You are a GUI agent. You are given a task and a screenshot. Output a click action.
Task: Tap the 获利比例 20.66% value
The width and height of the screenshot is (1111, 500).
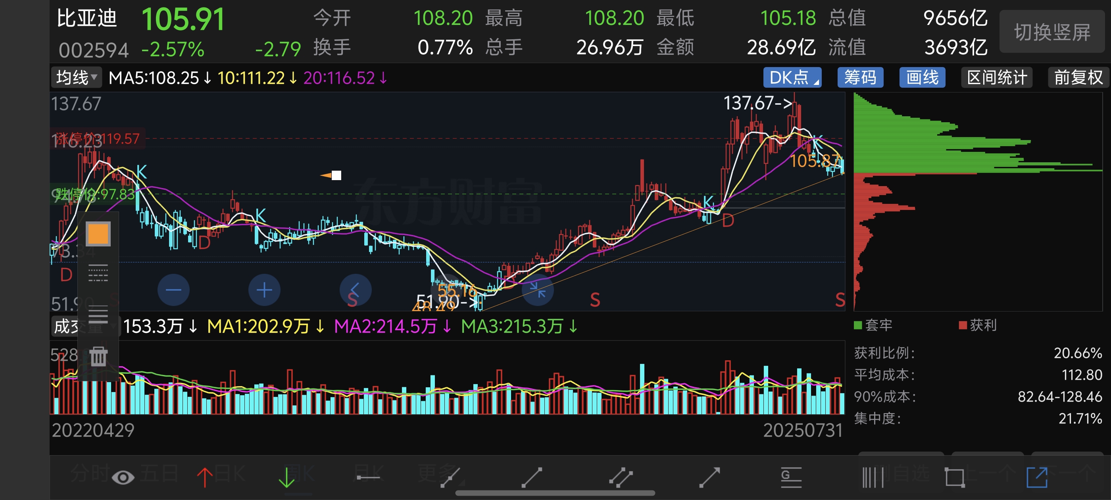1078,353
